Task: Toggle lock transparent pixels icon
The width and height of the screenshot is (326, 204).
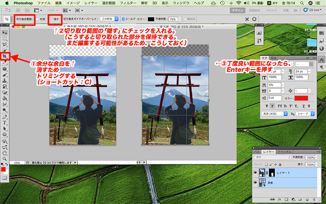Action: click(x=266, y=164)
